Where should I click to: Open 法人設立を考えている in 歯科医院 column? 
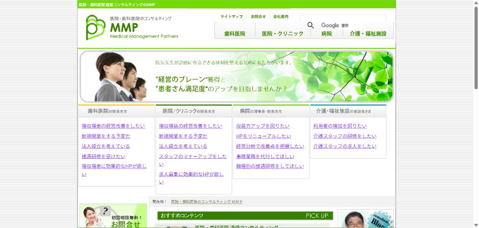point(106,146)
